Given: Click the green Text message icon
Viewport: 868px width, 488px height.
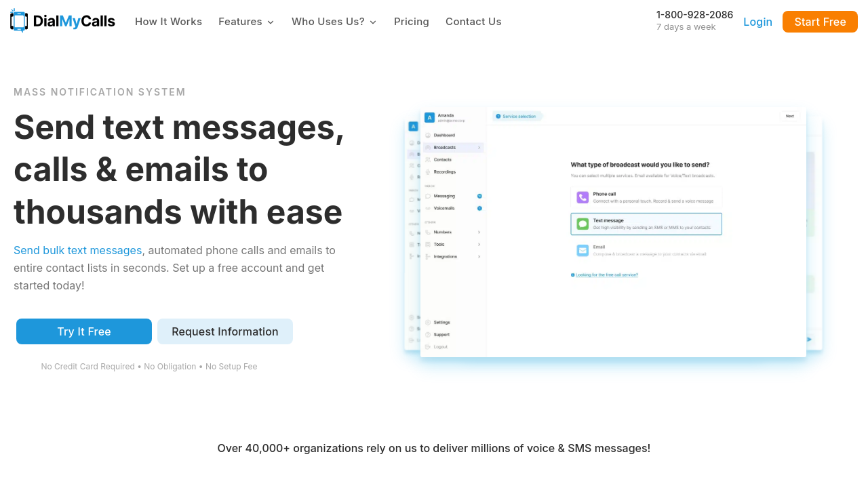Looking at the screenshot, I should pos(583,224).
